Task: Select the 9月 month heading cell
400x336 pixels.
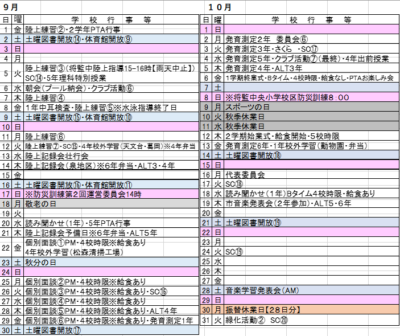Action: pos(11,7)
